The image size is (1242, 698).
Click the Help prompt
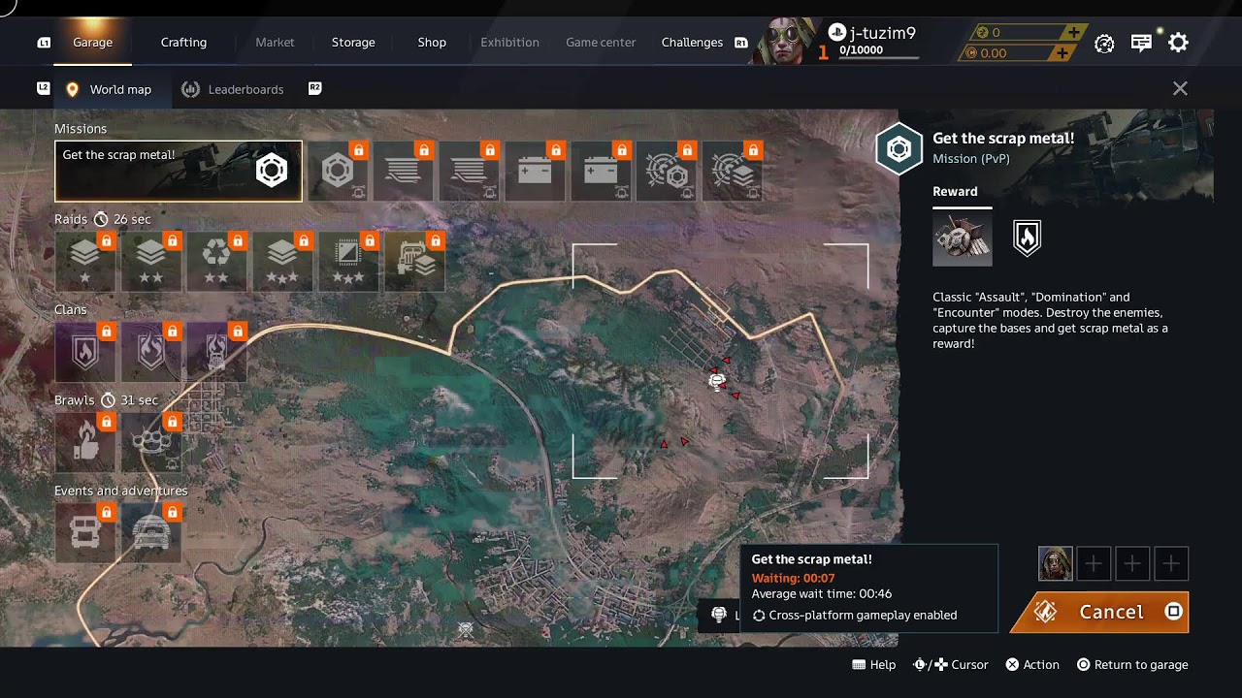873,665
